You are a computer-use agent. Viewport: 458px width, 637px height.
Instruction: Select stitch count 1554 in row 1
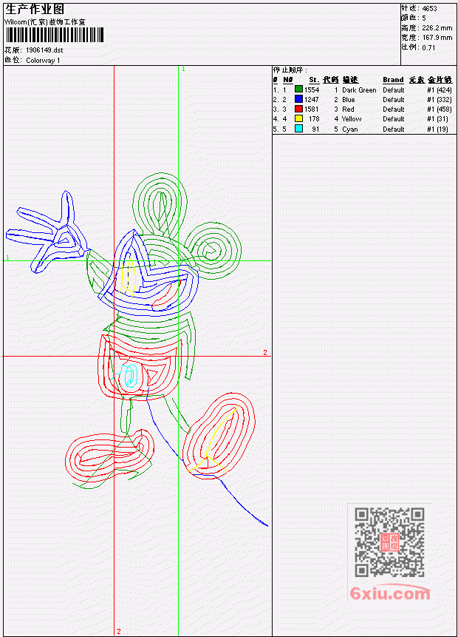coord(312,90)
